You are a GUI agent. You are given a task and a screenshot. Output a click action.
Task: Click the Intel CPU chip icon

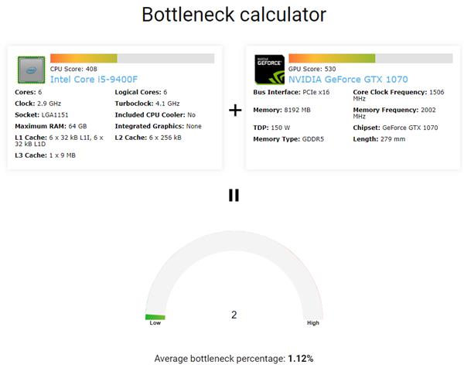tap(30, 71)
